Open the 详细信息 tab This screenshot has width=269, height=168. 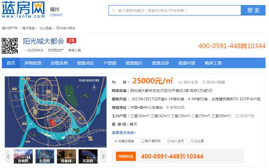coord(33,63)
